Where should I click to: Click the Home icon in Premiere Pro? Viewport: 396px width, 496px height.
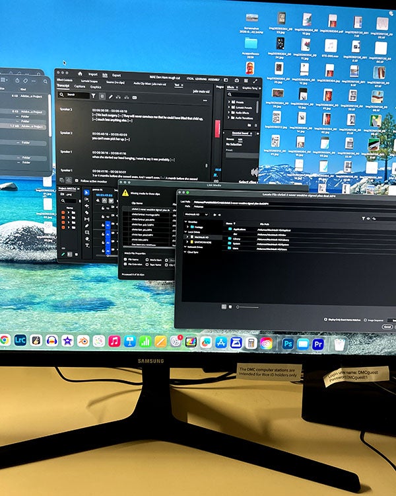(81, 73)
